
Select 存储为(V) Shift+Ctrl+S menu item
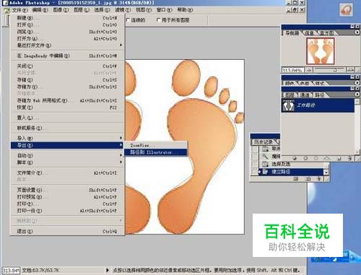(x=67, y=87)
